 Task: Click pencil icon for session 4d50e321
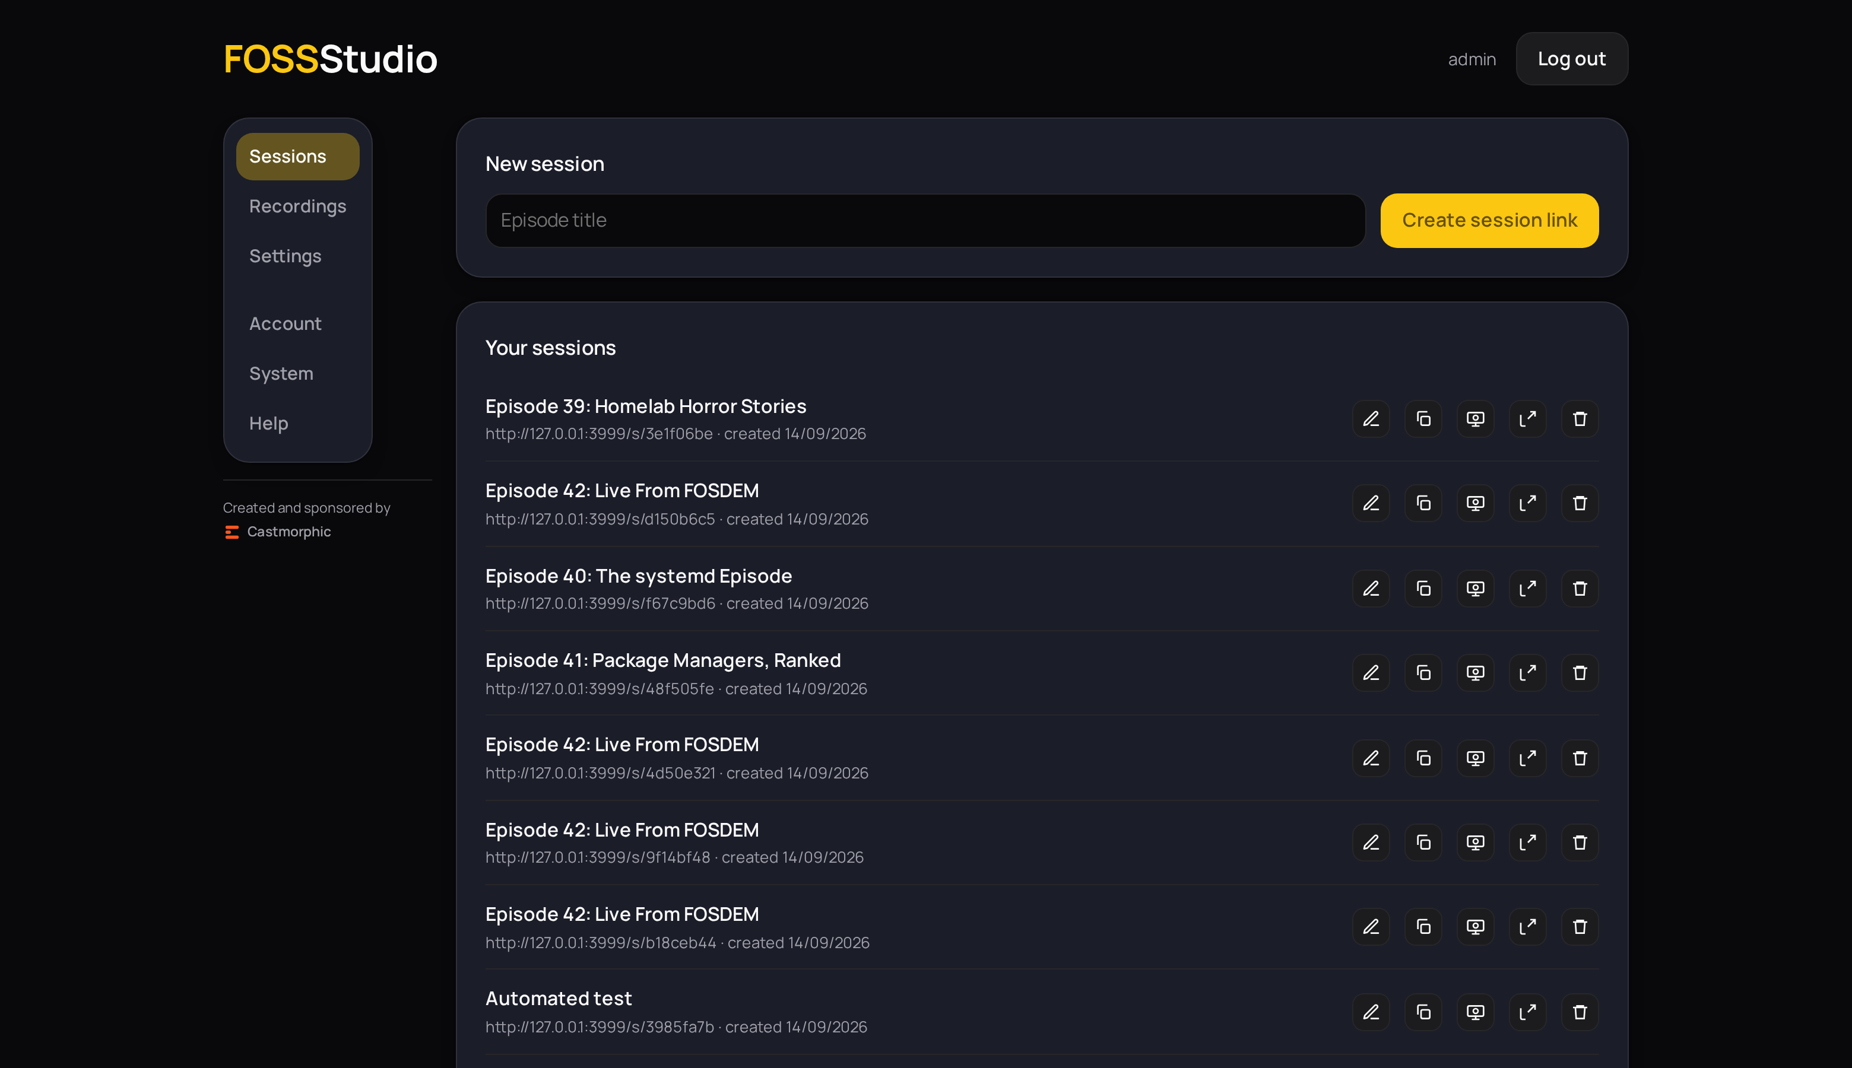tap(1371, 758)
